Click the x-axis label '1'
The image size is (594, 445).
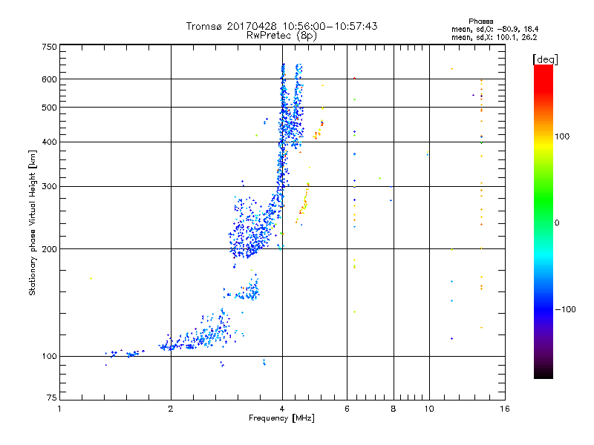point(59,409)
